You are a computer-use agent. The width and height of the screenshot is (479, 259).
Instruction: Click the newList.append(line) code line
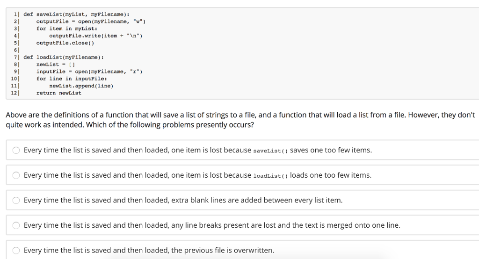[81, 86]
